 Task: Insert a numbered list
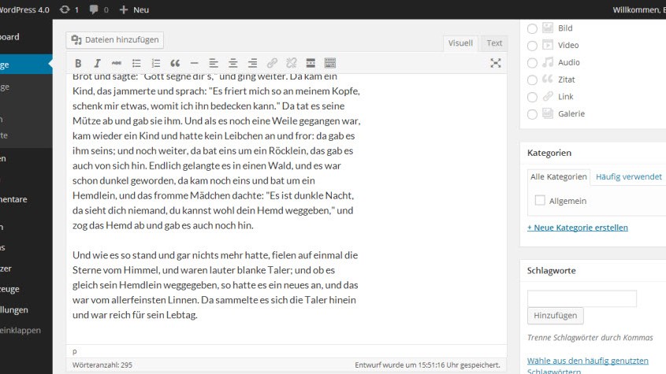(x=156, y=63)
